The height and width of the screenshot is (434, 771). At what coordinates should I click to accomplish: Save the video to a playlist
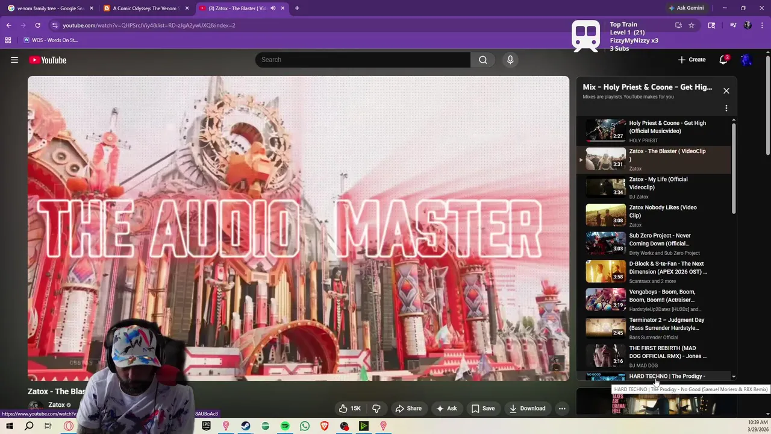point(483,408)
